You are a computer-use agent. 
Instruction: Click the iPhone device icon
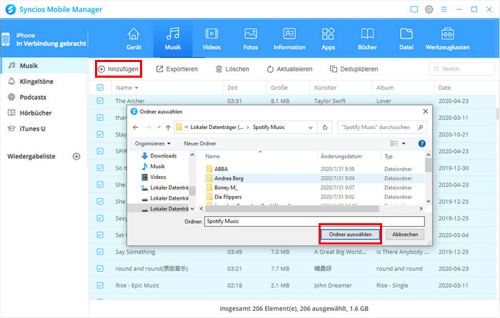coord(6,39)
